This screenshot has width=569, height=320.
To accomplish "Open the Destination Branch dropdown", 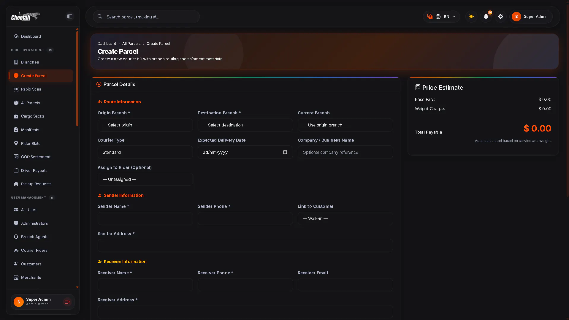I will point(245,125).
